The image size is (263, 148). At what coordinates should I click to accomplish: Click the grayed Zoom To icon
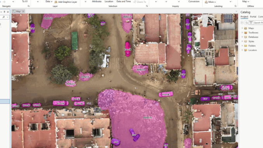click(135, 2)
